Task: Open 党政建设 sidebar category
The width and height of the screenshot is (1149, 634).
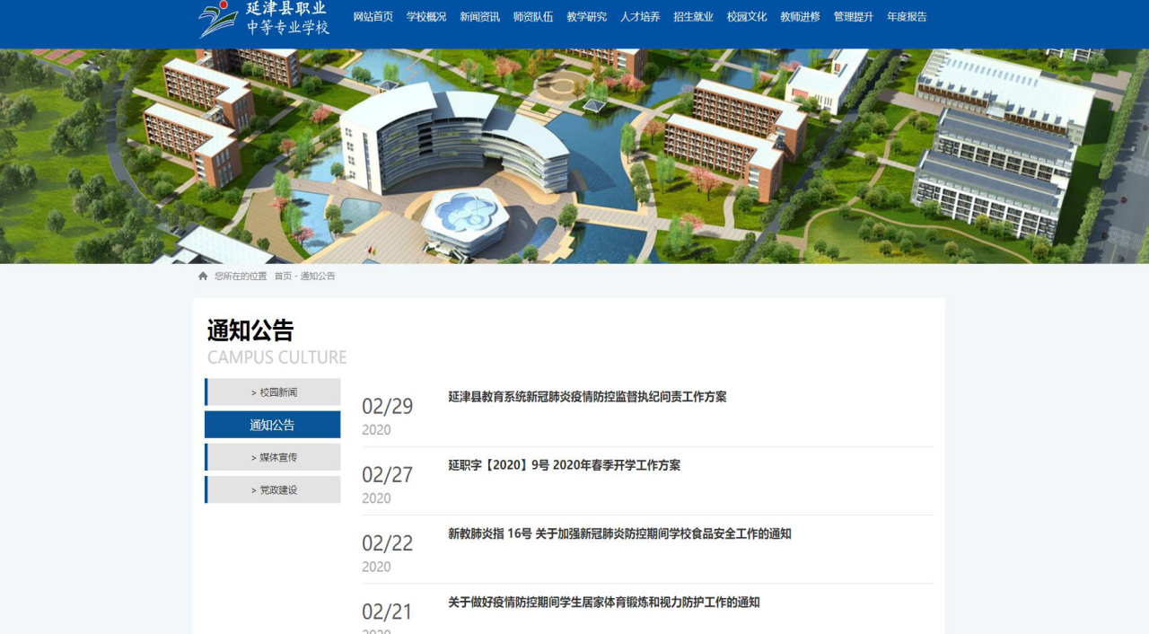Action: click(273, 489)
